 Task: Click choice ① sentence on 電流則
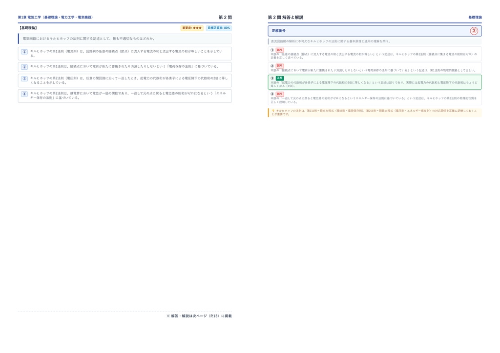click(x=126, y=54)
